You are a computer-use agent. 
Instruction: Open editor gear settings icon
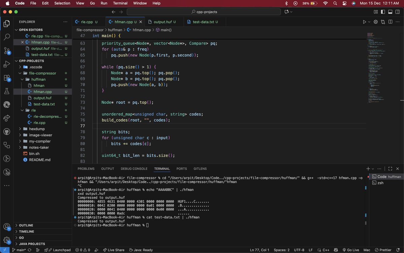pos(376,22)
